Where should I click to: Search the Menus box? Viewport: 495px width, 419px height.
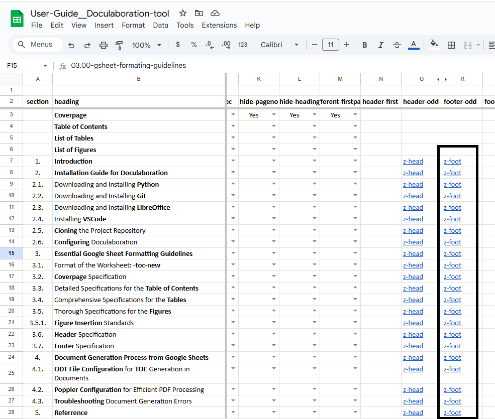(x=37, y=45)
